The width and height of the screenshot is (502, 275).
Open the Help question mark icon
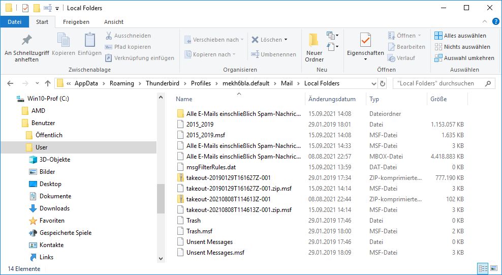[495, 22]
